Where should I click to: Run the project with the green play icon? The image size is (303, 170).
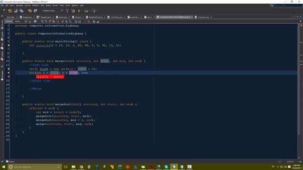coord(79,10)
